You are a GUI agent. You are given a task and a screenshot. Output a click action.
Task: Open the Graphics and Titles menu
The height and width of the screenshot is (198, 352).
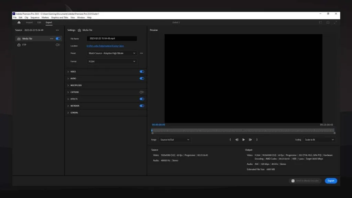pos(60,18)
